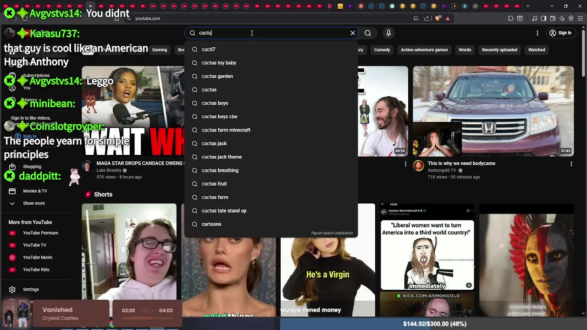Open Brave Shields lion icon
The image size is (587, 330).
coord(437,18)
